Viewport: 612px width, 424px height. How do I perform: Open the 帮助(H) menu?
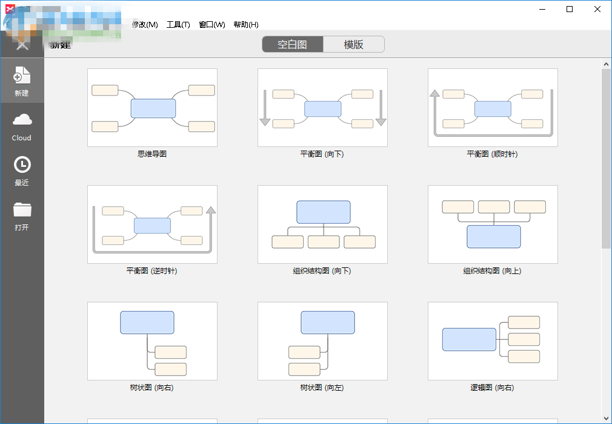point(245,25)
